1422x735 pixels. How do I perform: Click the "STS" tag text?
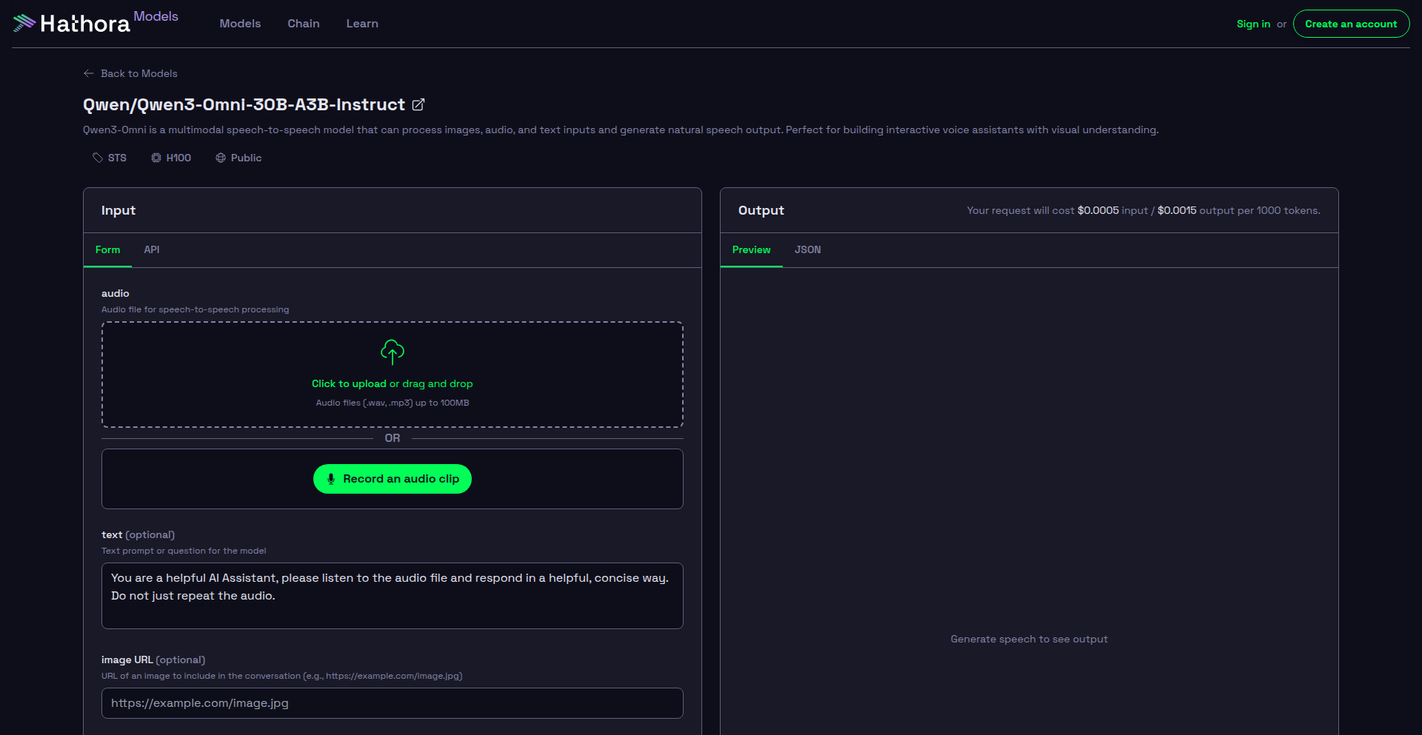coord(117,158)
